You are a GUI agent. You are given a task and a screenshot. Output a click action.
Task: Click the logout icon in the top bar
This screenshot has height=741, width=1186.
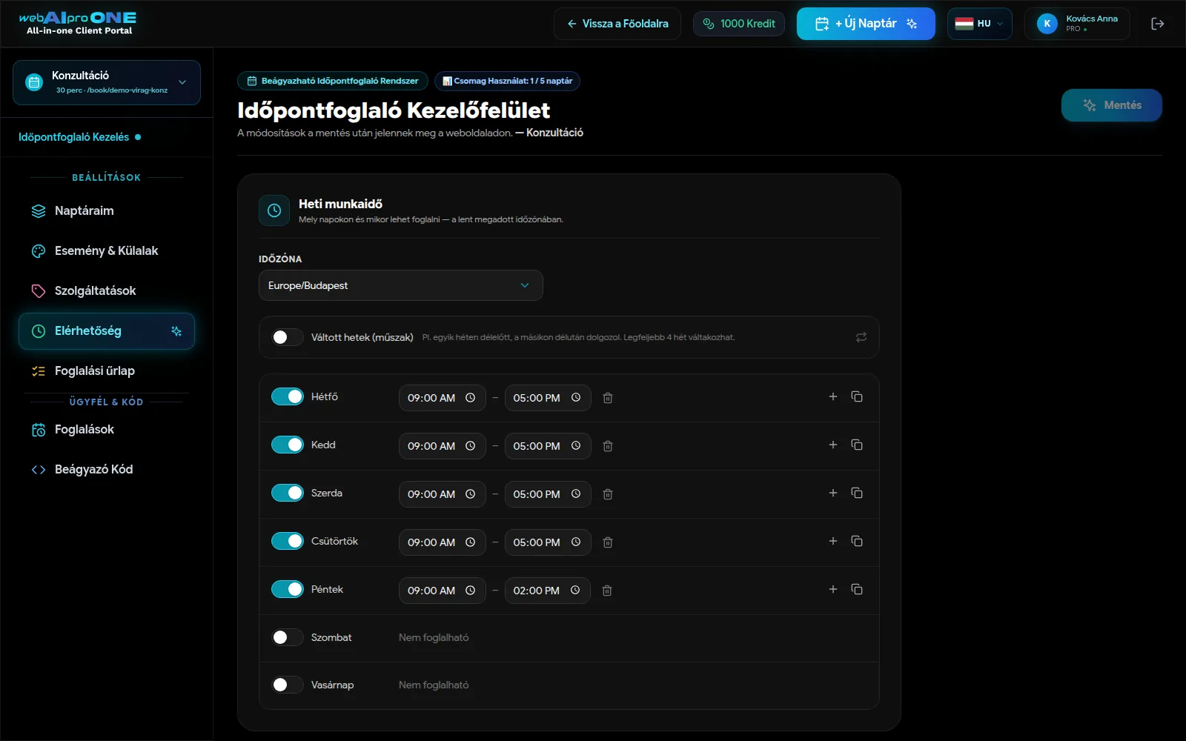[x=1157, y=24]
